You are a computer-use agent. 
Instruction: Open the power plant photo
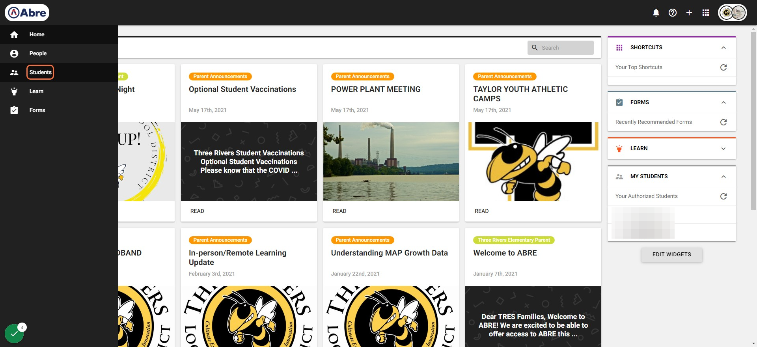click(x=391, y=162)
